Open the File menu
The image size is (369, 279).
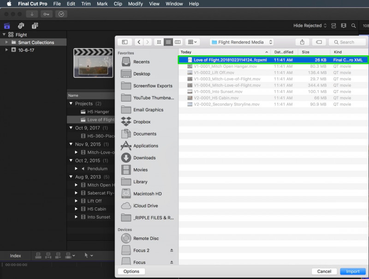(57, 4)
